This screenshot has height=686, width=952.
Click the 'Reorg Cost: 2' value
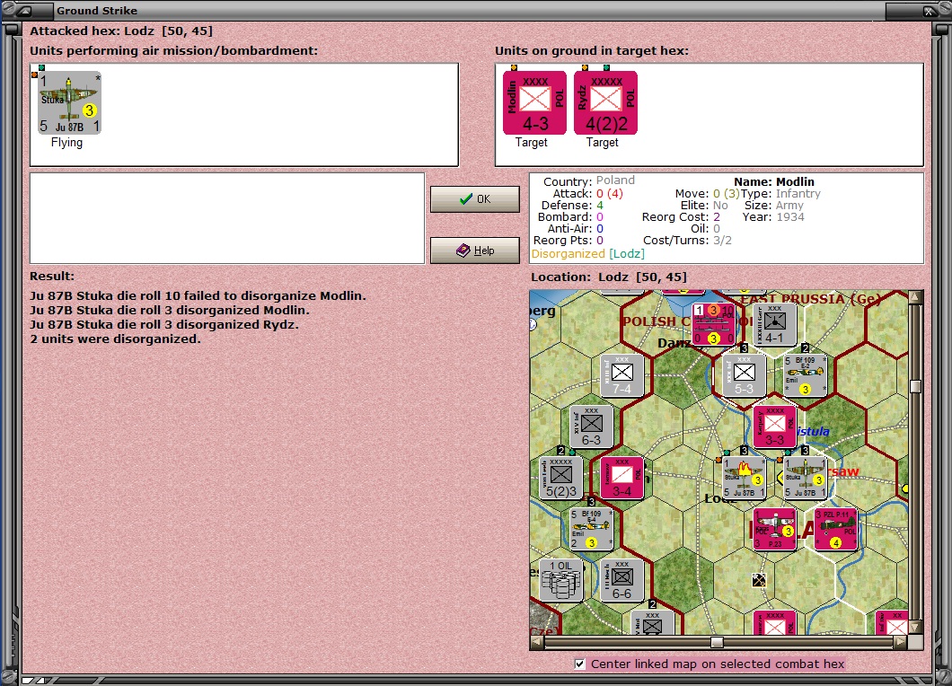click(681, 217)
